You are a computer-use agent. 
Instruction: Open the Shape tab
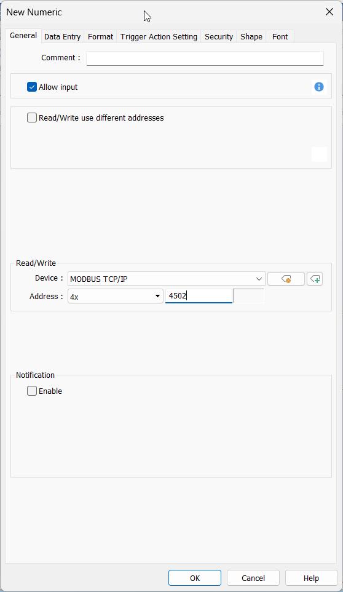click(251, 37)
